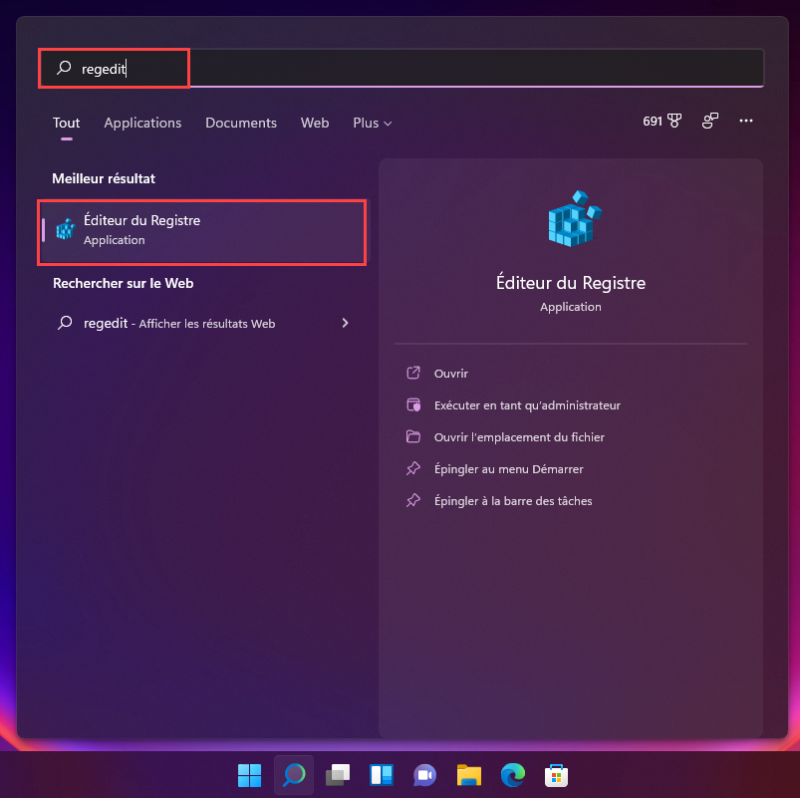The height and width of the screenshot is (798, 800).
Task: Click the pin icon beside Épingler à la barre
Action: point(413,500)
